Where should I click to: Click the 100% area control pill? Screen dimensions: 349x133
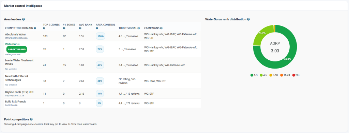click(x=101, y=36)
